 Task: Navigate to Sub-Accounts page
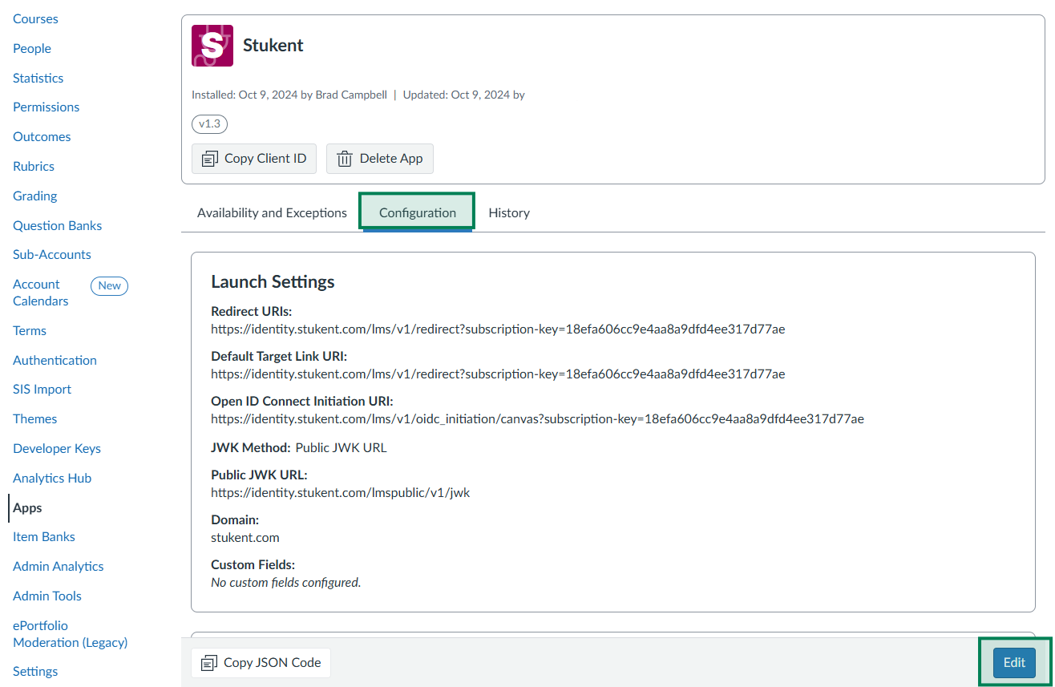[52, 255]
